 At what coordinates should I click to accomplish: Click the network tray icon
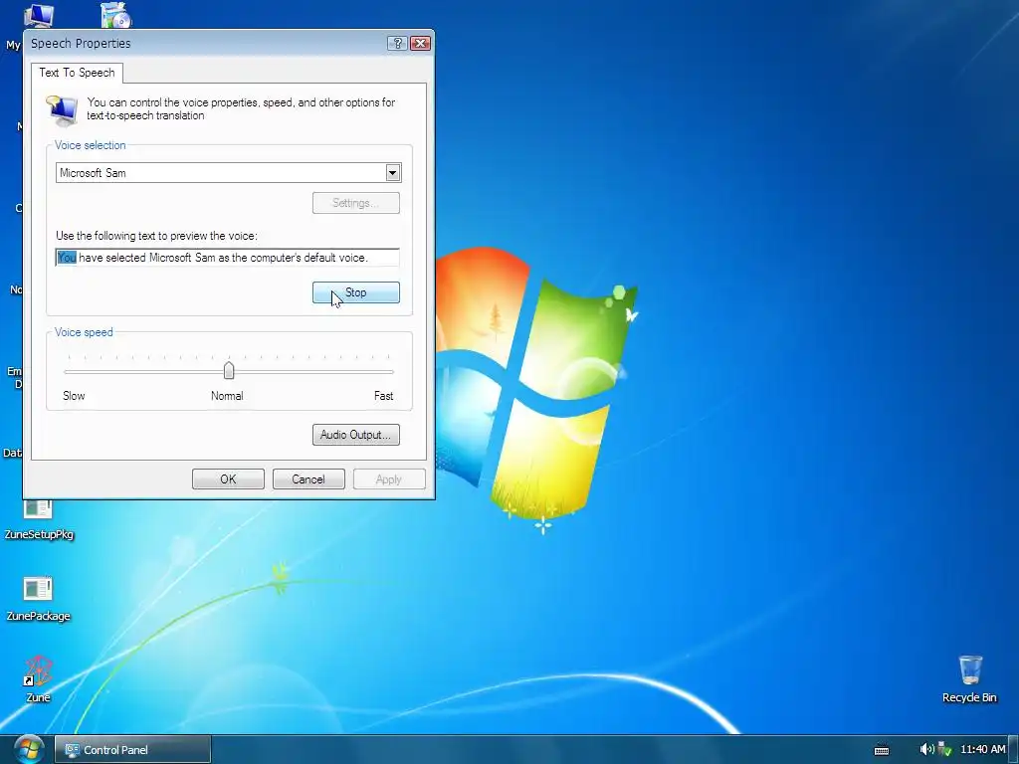coord(944,749)
